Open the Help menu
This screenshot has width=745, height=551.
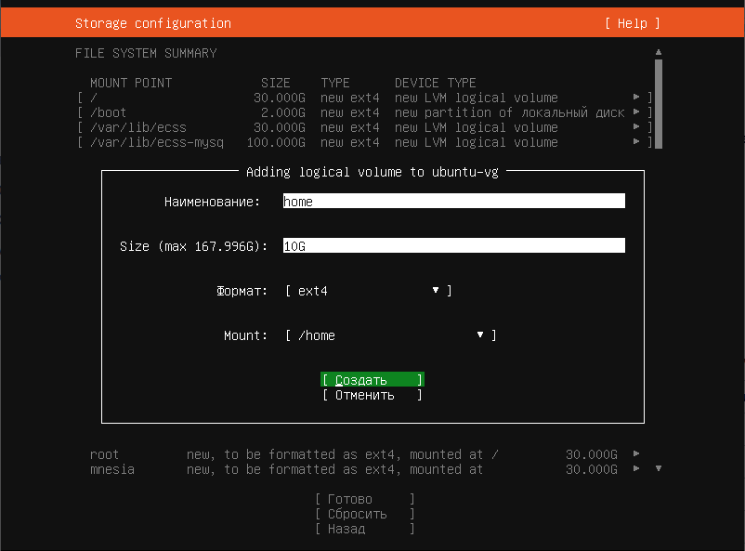[633, 23]
